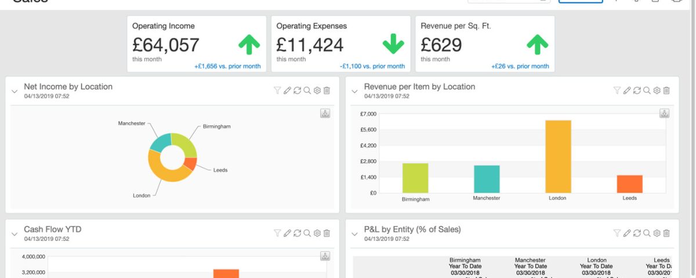Viewport: 696px width, 278px height.
Task: Export the Revenue per Item bar chart
Action: tap(665, 114)
